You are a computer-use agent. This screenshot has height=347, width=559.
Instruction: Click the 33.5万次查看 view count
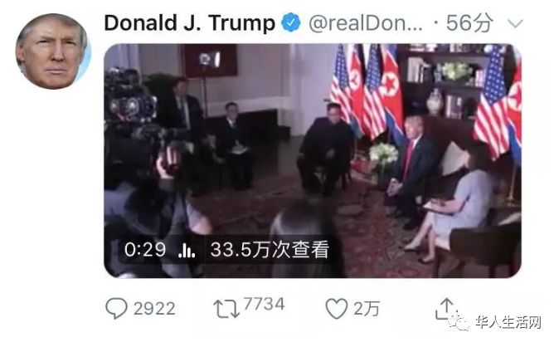[270, 250]
